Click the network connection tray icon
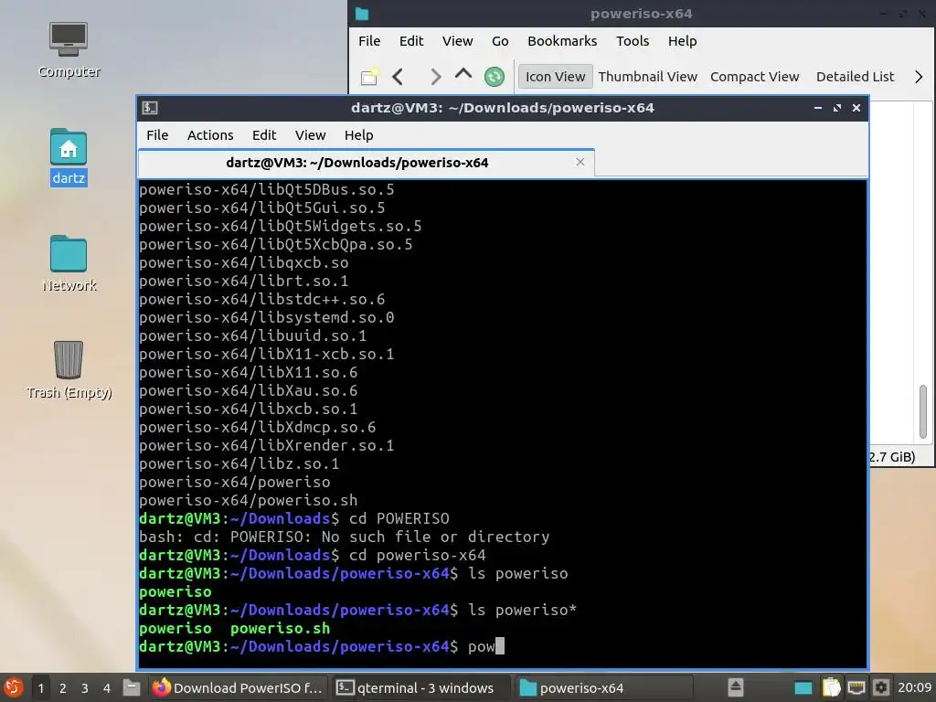Screen dimensions: 936x702 856,687
